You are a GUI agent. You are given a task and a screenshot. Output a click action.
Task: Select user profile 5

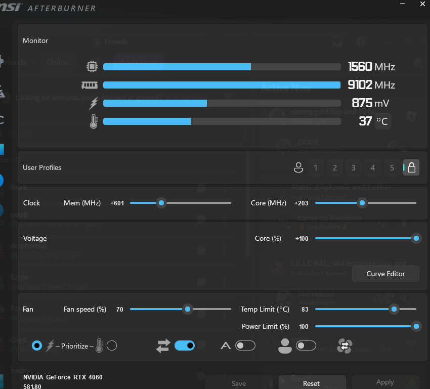[x=392, y=167]
